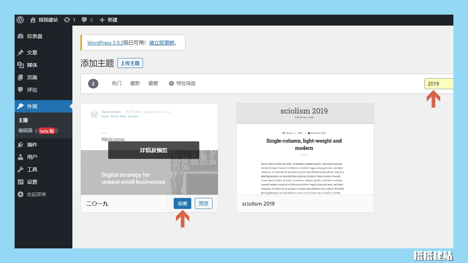
Task: Switch to the 热门 themes tab
Action: pyautogui.click(x=117, y=84)
